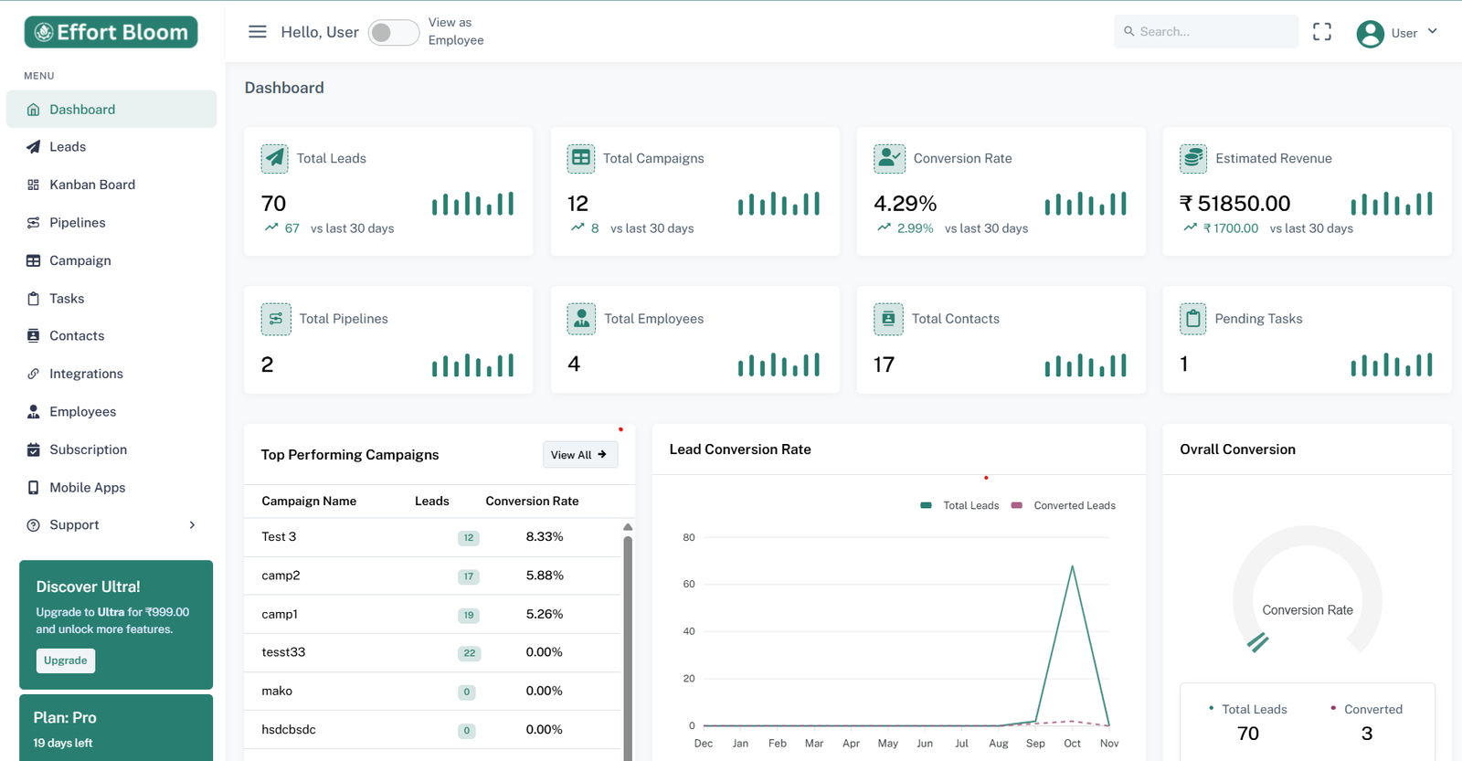Click the Total Leads paper plane icon
Viewport: 1462px width, 761px height.
(275, 158)
